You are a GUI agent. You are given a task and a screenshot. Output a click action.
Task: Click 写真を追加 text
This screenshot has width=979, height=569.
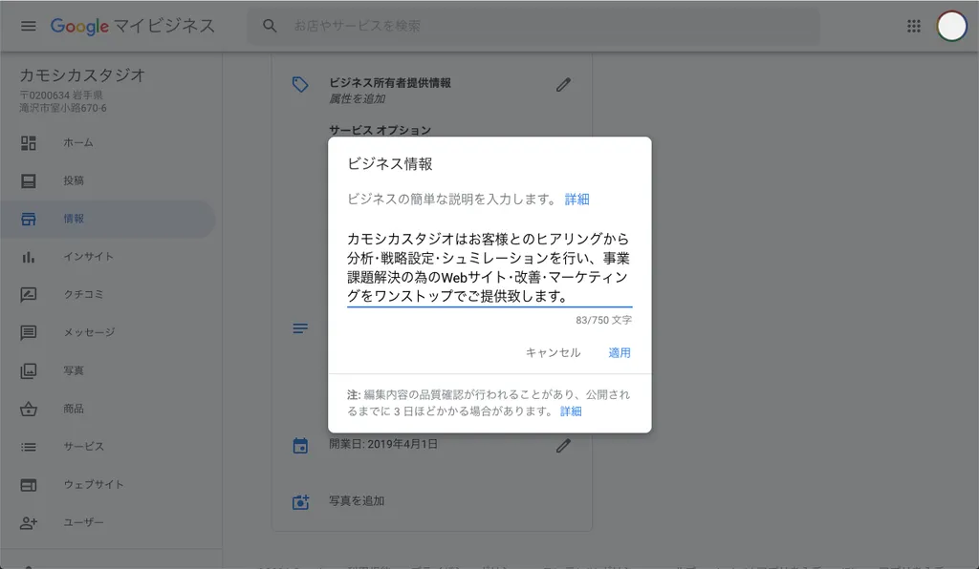tap(357, 501)
